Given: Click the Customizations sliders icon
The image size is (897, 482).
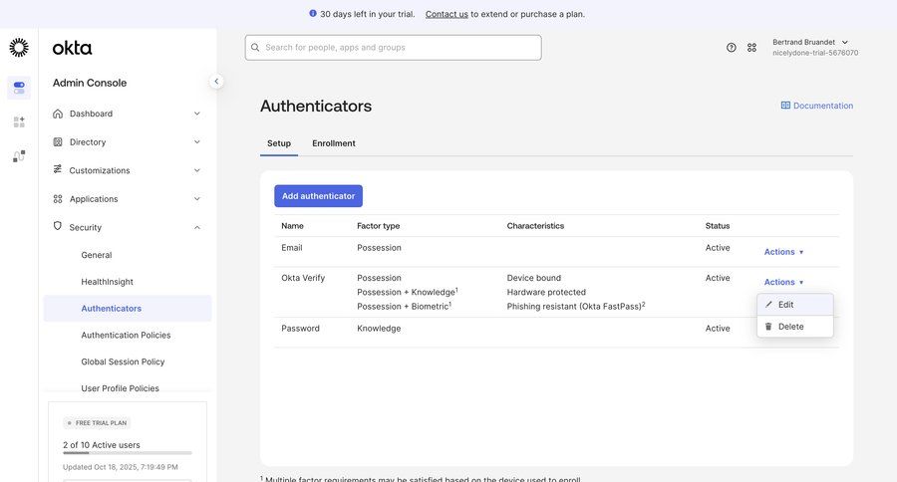Looking at the screenshot, I should (x=57, y=169).
